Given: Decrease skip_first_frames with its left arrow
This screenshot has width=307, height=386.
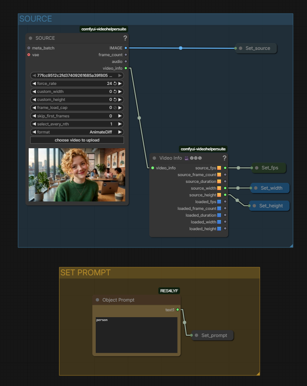Looking at the screenshot, I should click(34, 116).
